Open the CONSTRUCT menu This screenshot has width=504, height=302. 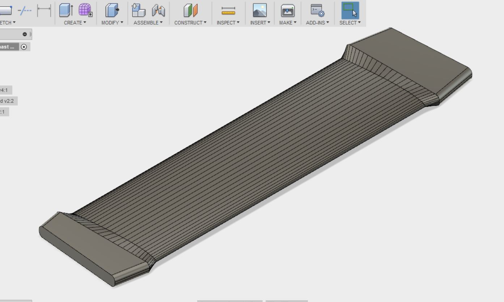[190, 22]
